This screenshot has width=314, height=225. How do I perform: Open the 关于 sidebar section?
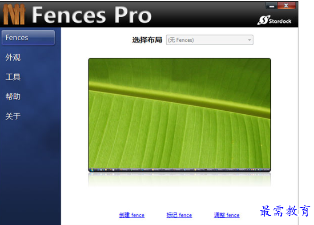13,116
